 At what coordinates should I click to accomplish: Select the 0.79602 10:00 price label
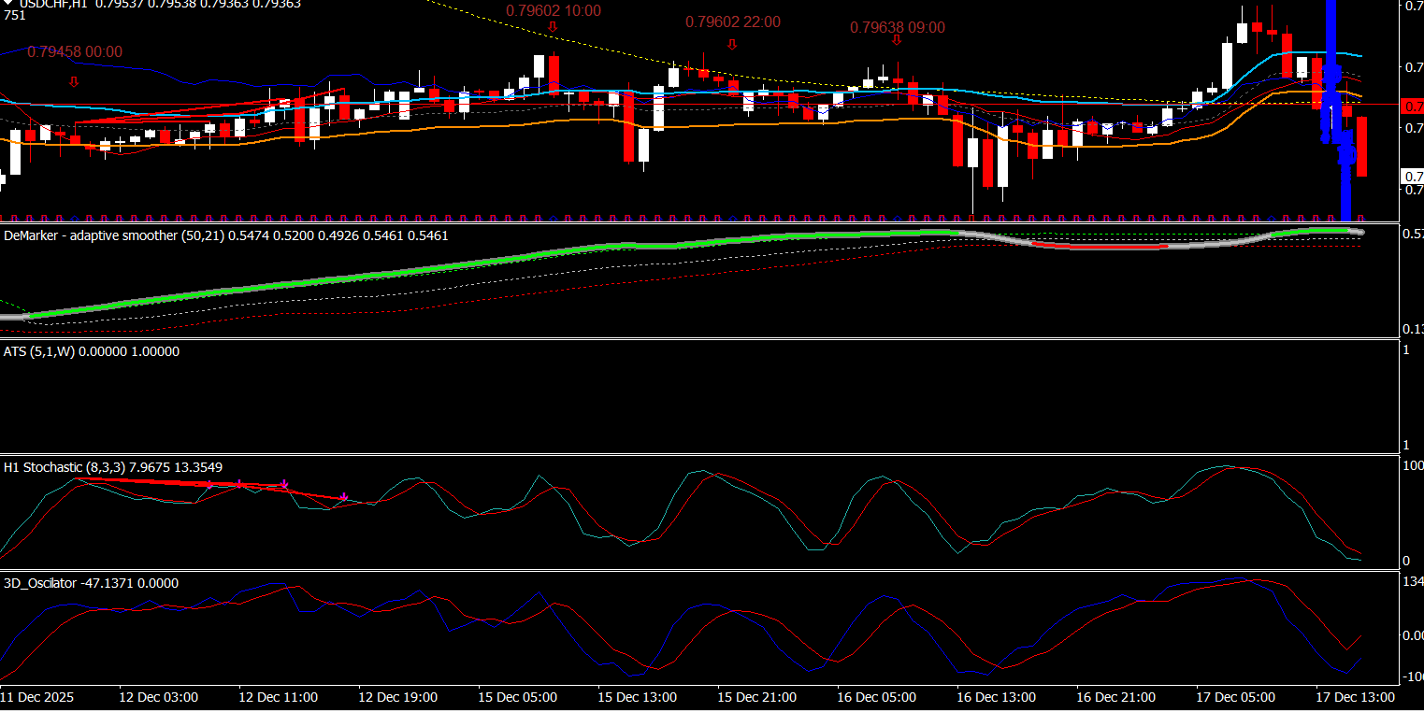point(553,11)
